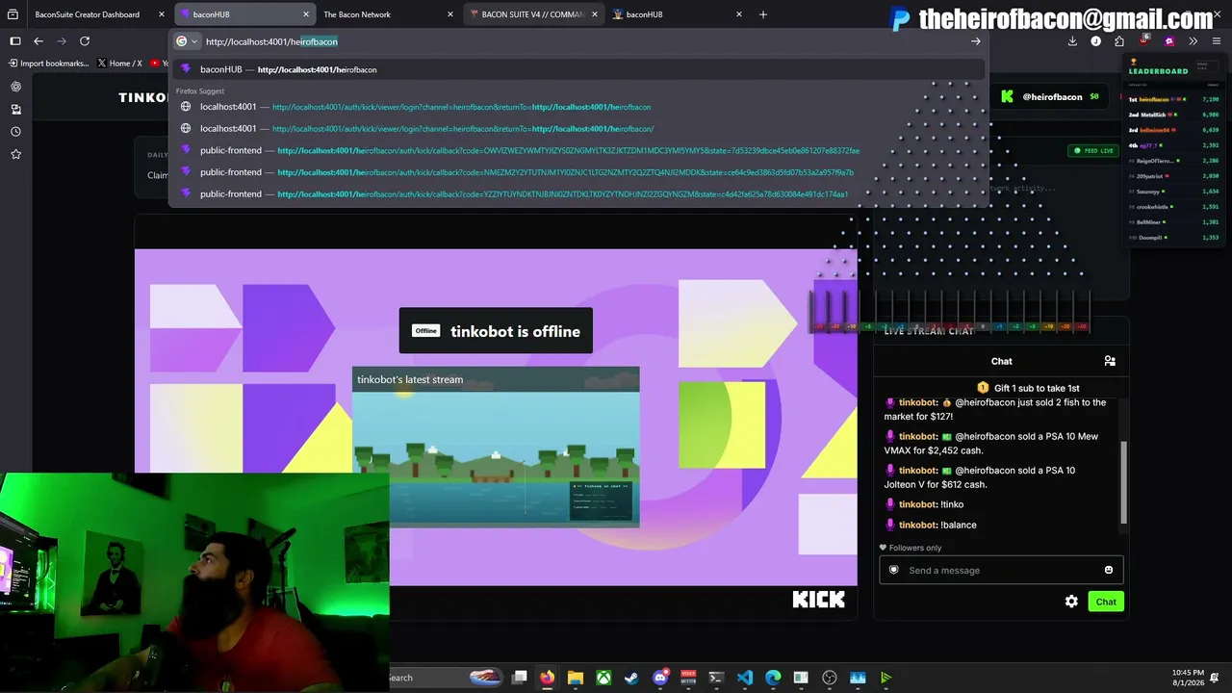This screenshot has width=1232, height=693.
Task: Open the Firefox application menu
Action: [1217, 41]
